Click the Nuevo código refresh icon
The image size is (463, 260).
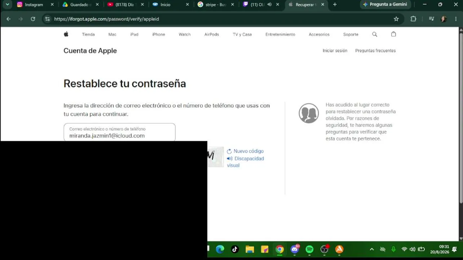[x=229, y=152]
